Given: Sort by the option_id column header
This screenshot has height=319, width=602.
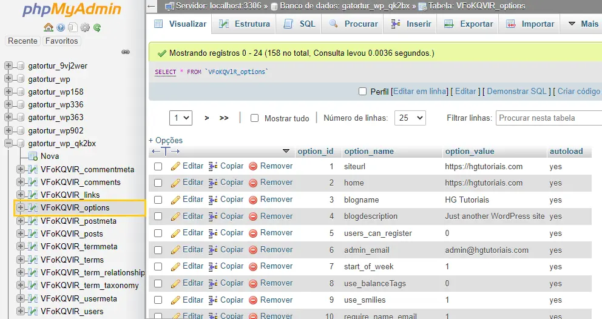Looking at the screenshot, I should click(316, 151).
